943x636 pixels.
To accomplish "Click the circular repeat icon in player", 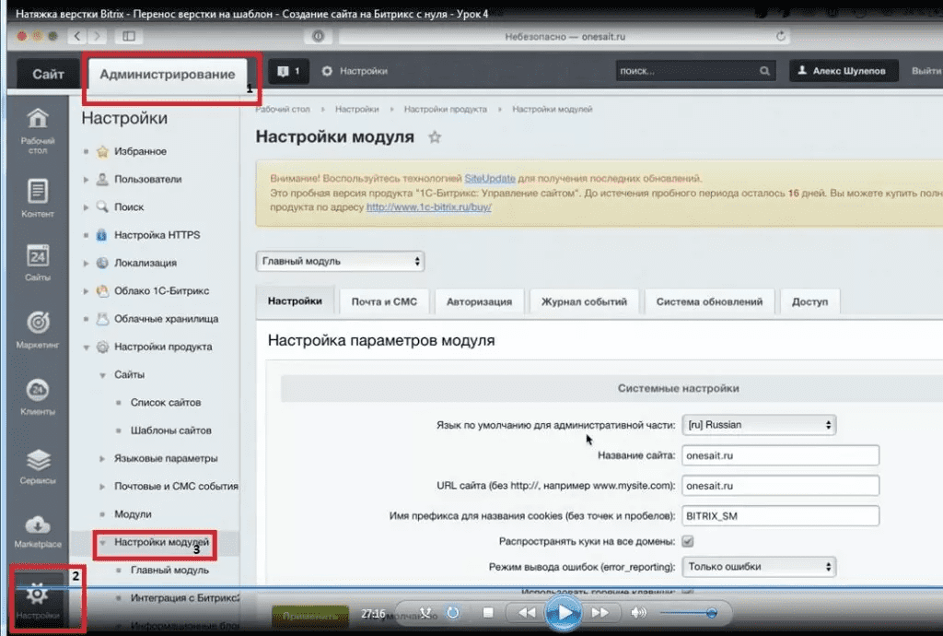I will (x=453, y=613).
